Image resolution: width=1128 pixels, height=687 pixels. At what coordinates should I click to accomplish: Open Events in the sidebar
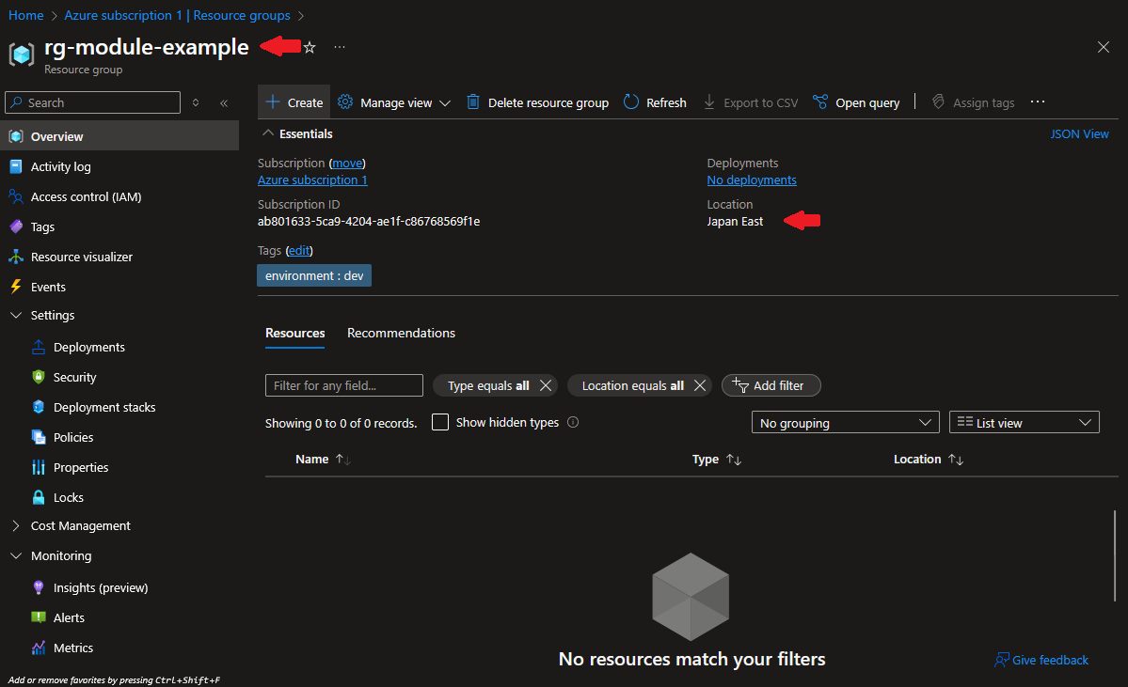pyautogui.click(x=48, y=288)
